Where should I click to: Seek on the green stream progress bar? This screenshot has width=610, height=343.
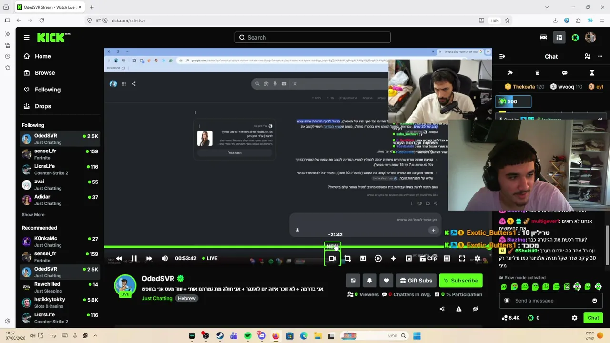pyautogui.click(x=298, y=247)
